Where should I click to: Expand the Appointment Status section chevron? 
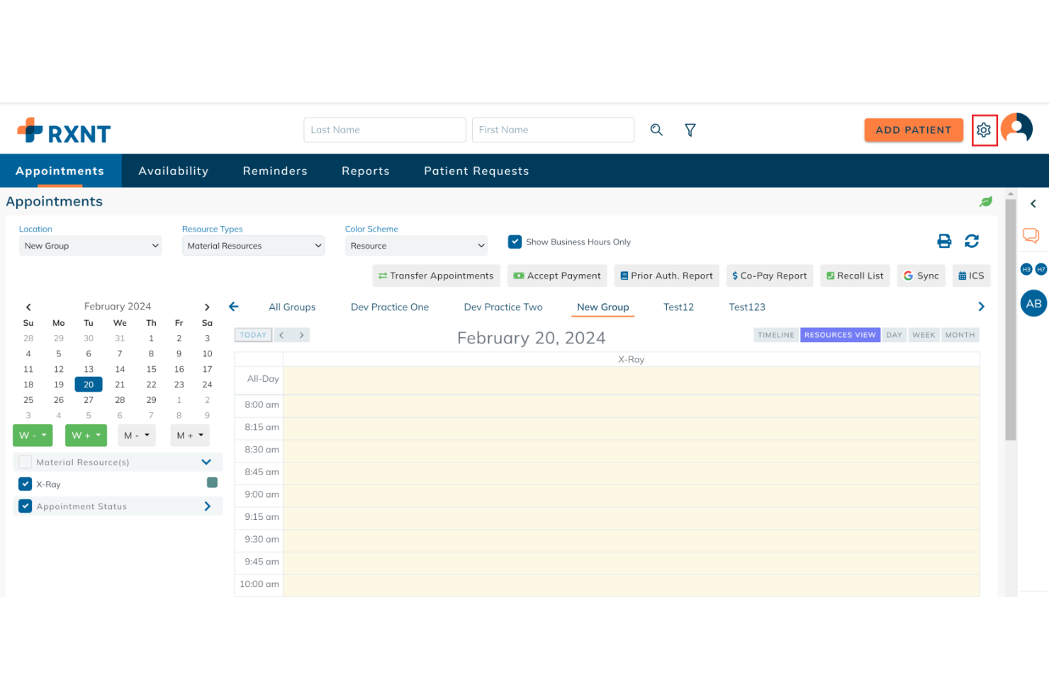tap(207, 506)
